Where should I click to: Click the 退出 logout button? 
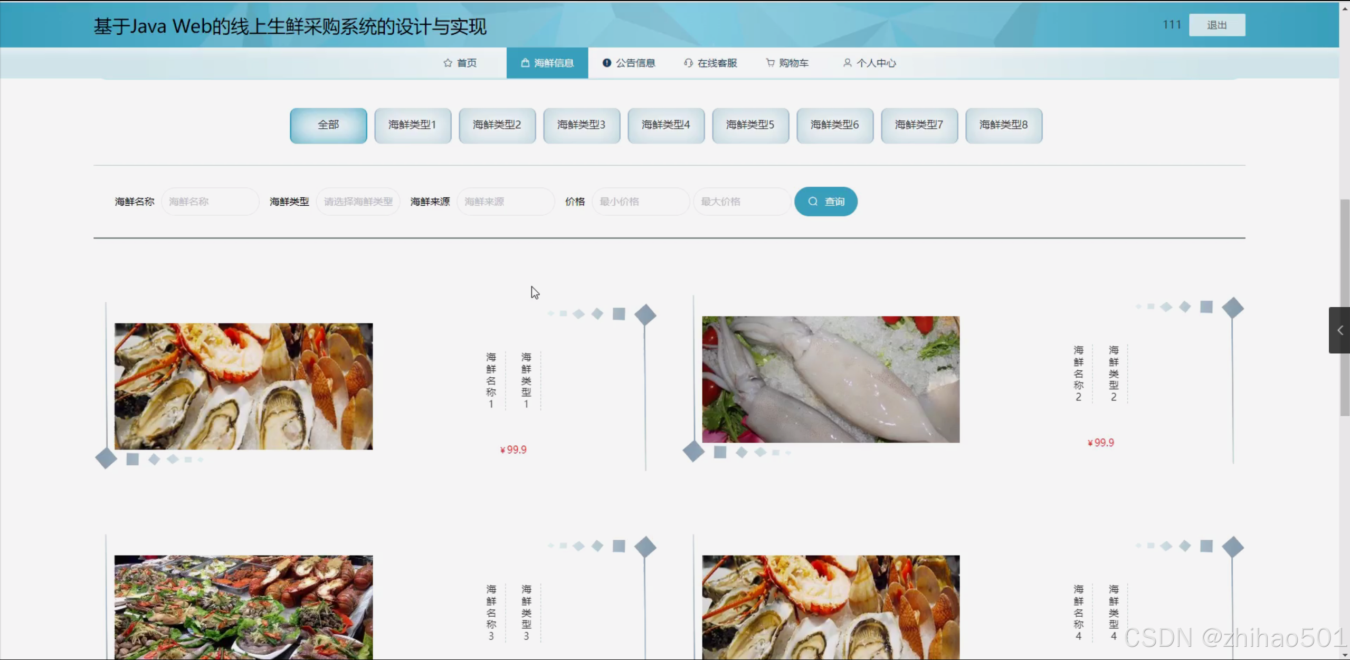[1216, 24]
